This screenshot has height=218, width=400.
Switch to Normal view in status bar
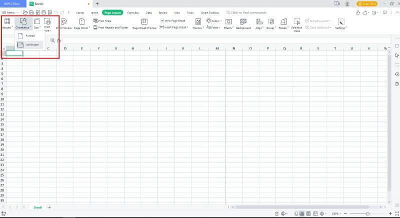coord(302,213)
